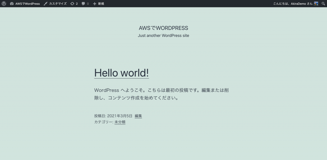Click the Just another WordPress site tagline
Image resolution: width=327 pixels, height=160 pixels.
pyautogui.click(x=163, y=36)
